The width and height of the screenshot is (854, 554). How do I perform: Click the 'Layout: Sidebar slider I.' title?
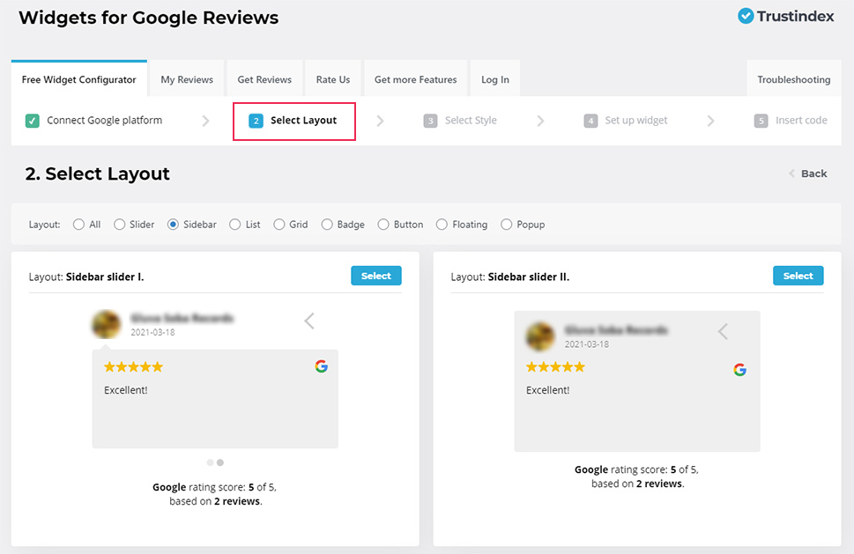coord(86,277)
